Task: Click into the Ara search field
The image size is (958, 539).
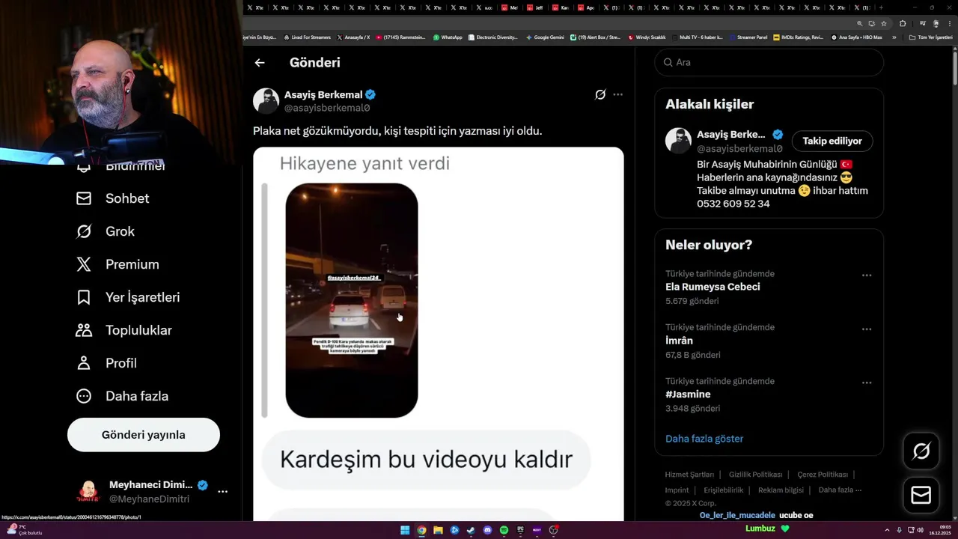Action: [x=769, y=62]
